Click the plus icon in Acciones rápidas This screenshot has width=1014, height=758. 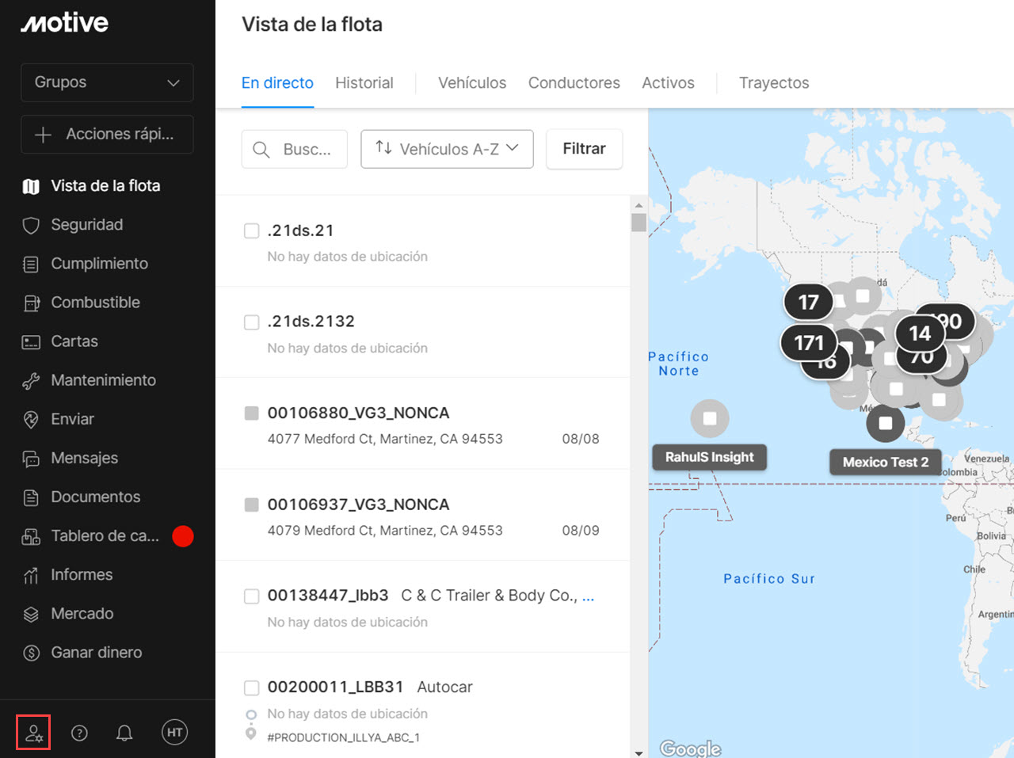tap(44, 135)
